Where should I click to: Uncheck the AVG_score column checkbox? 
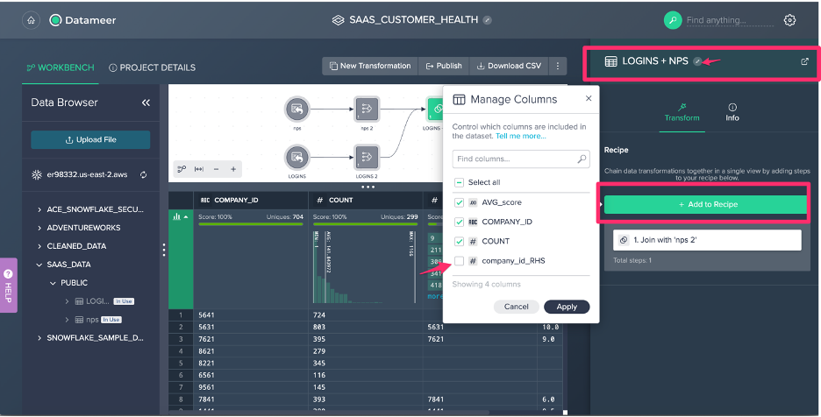[x=460, y=202]
